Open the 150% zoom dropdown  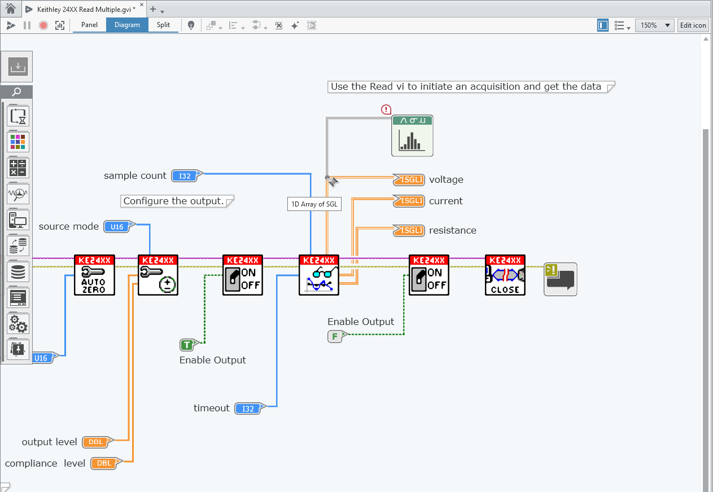654,25
